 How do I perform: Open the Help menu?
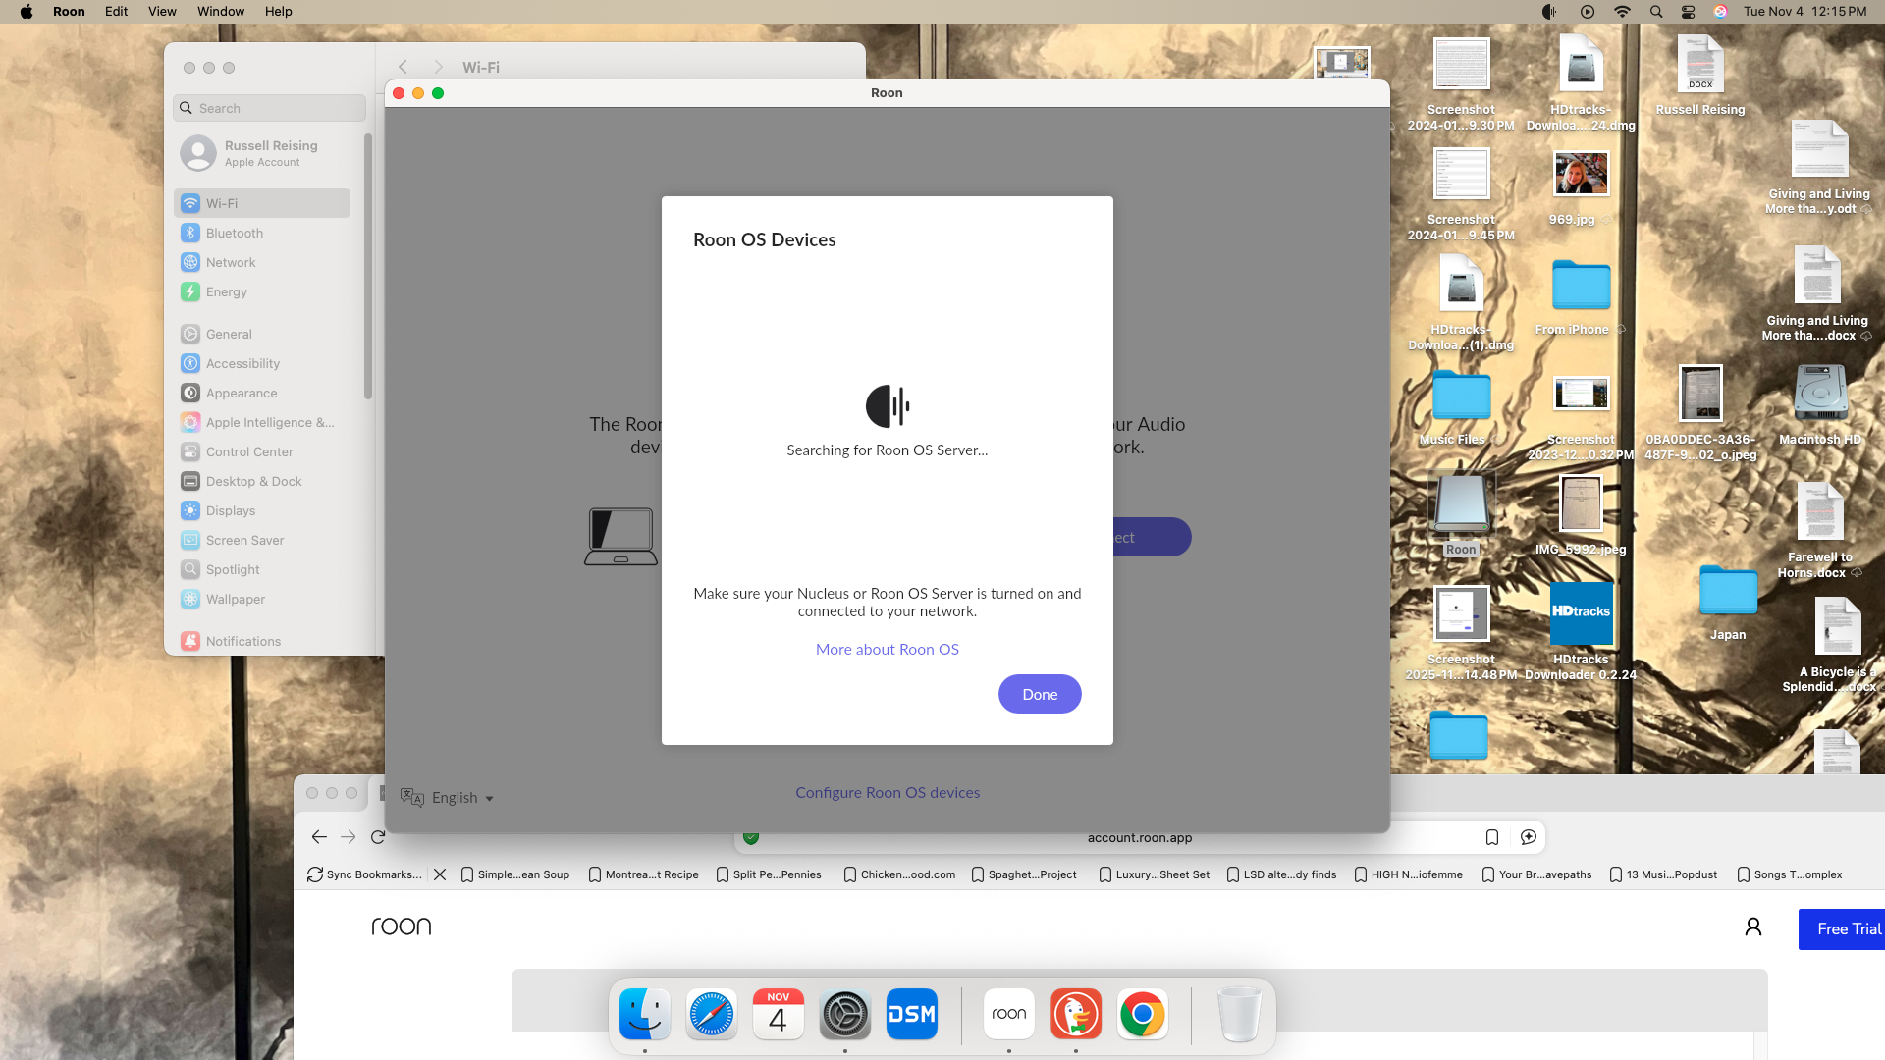tap(278, 12)
